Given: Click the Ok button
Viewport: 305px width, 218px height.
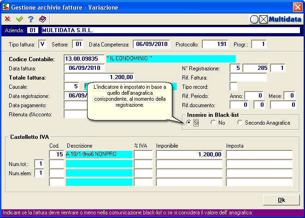Looking at the screenshot, I should 281,200.
